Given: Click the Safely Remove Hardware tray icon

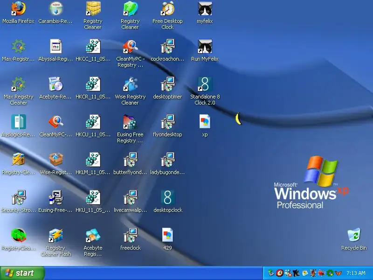Looking at the screenshot, I should click(x=271, y=273).
